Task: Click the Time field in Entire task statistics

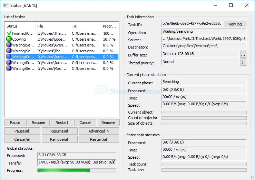Action: pyautogui.click(x=204, y=150)
